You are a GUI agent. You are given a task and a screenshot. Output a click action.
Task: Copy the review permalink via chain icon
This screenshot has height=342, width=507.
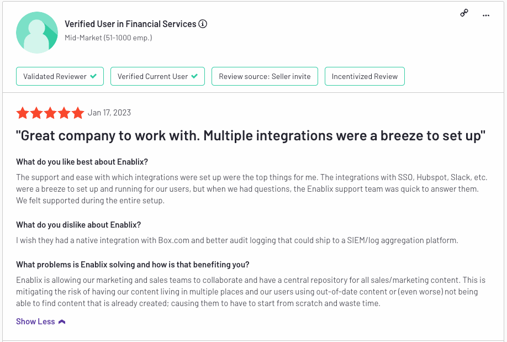pos(464,13)
